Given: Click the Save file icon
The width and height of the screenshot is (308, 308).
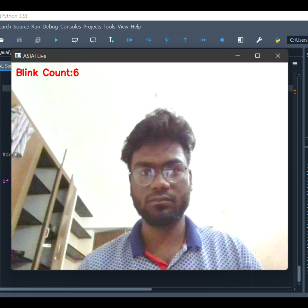Looking at the screenshot, I should click(19, 40).
